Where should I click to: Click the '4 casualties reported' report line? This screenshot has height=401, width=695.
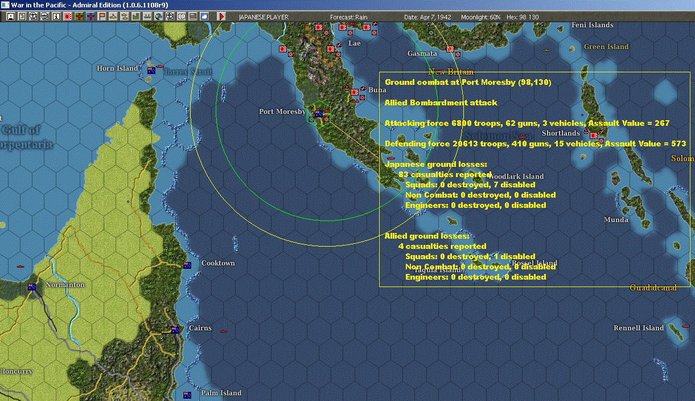(x=442, y=247)
